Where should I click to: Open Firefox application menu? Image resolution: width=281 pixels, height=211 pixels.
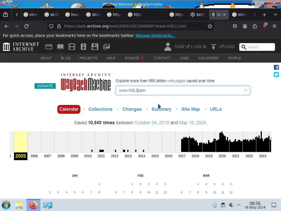pos(274,26)
